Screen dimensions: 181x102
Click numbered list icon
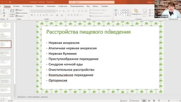pyautogui.click(x=74, y=11)
